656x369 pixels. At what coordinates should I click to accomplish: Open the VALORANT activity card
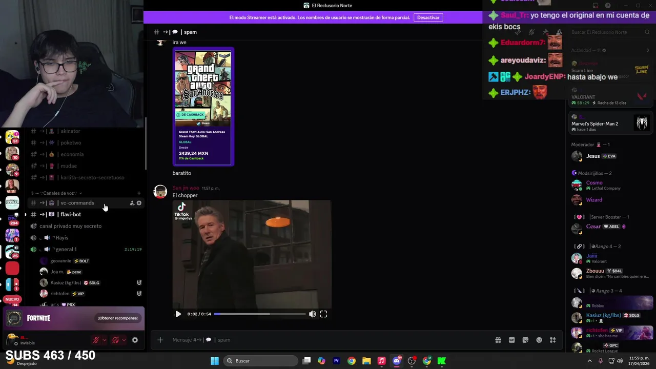(611, 97)
